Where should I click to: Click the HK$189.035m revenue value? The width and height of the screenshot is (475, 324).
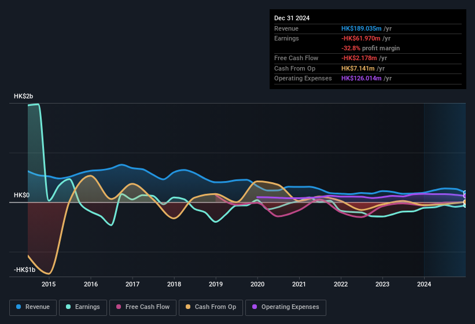[361, 28]
